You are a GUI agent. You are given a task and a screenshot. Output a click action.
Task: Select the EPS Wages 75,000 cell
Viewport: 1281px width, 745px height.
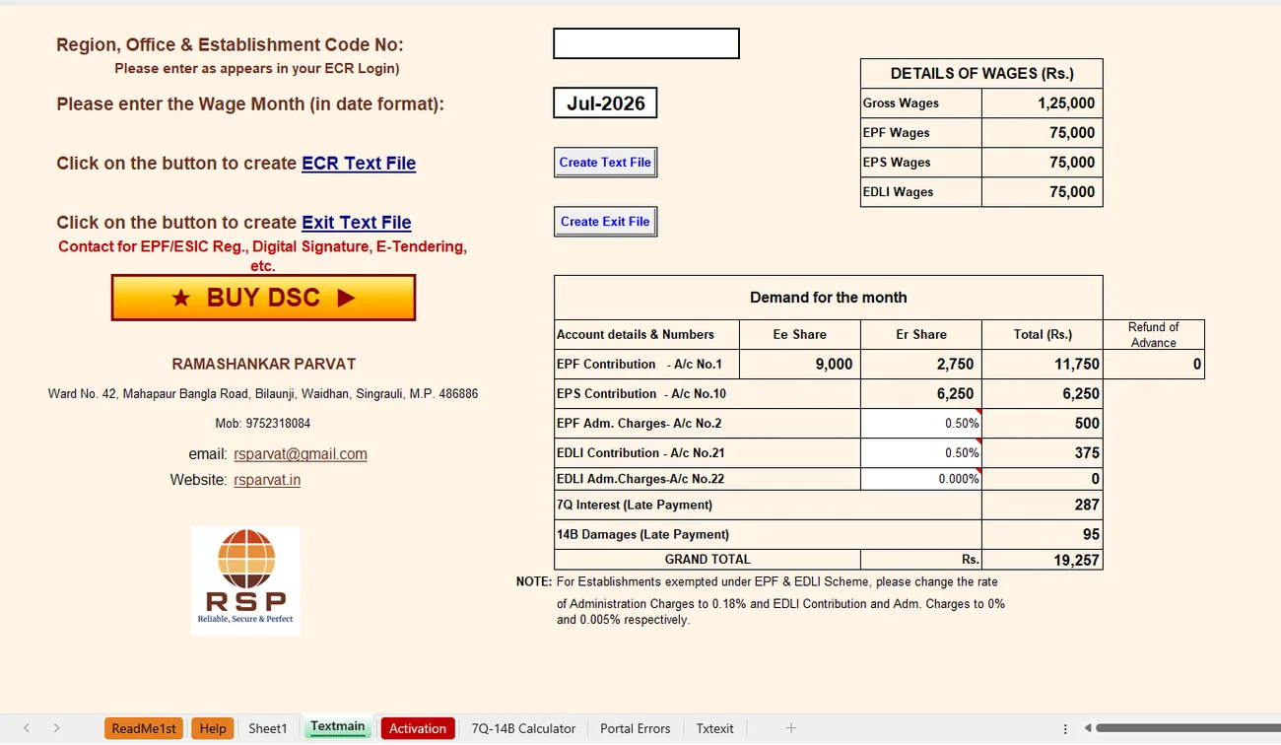[x=1043, y=163]
